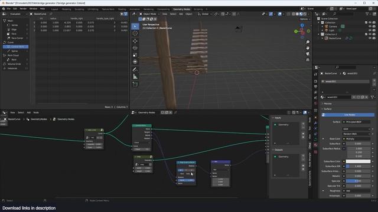Collapse the Outputs panel in node sidebar
The height and width of the screenshot is (212, 378).
click(x=278, y=150)
